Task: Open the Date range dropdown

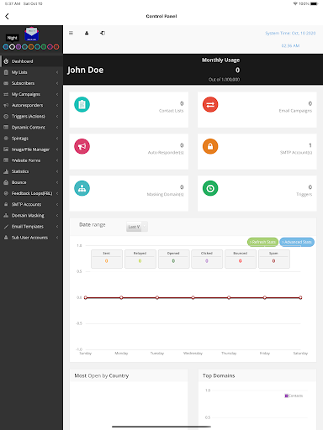Action: coord(137,227)
